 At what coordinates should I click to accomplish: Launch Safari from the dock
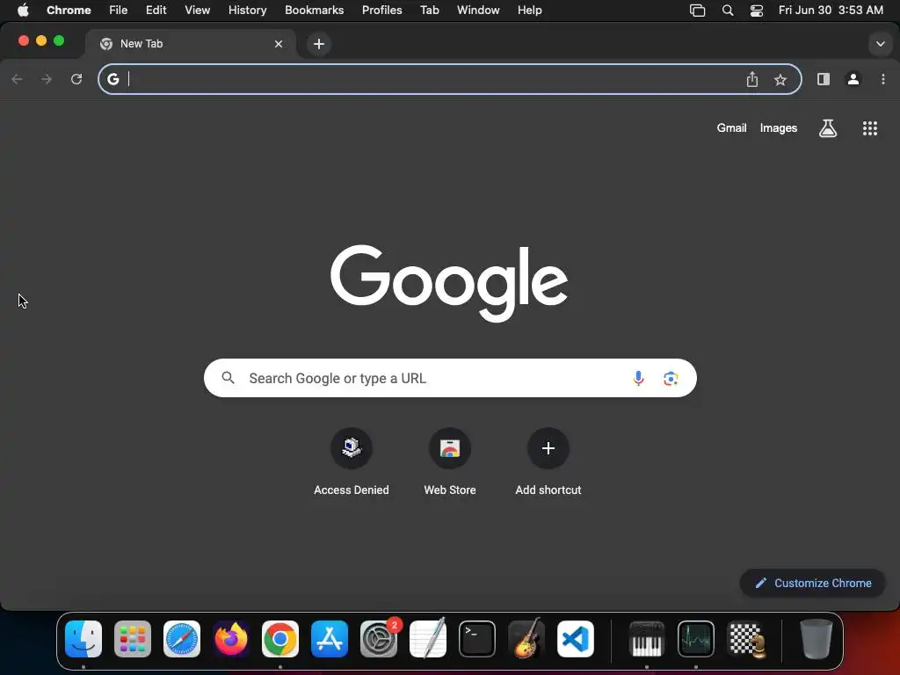[182, 639]
